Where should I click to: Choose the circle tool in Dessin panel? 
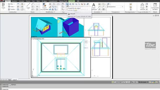pos(32,7)
